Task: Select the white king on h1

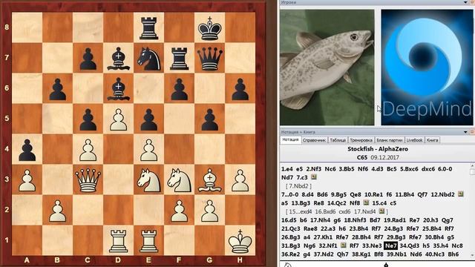Action: tap(240, 241)
